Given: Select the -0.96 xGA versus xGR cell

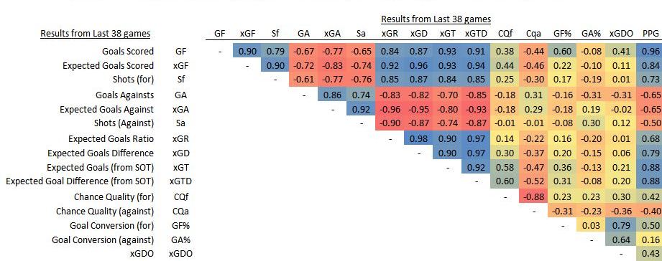Looking at the screenshot, I should coord(390,109).
